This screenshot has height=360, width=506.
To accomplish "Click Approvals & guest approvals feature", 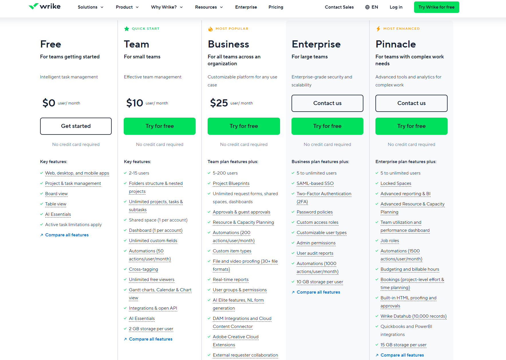I will coord(241,212).
